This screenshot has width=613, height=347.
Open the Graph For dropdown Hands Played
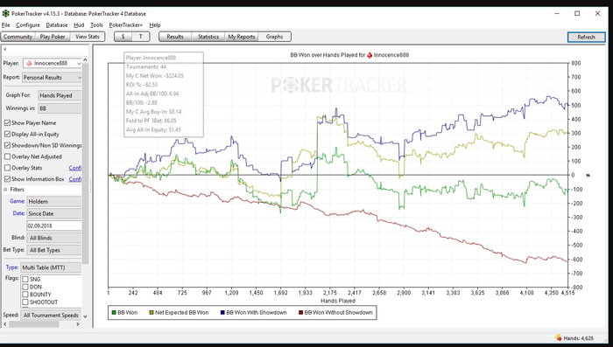coord(60,95)
